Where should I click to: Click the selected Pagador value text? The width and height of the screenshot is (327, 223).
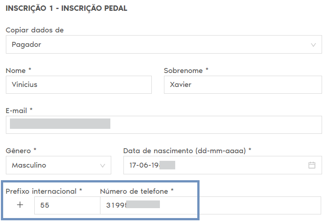tap(27, 45)
